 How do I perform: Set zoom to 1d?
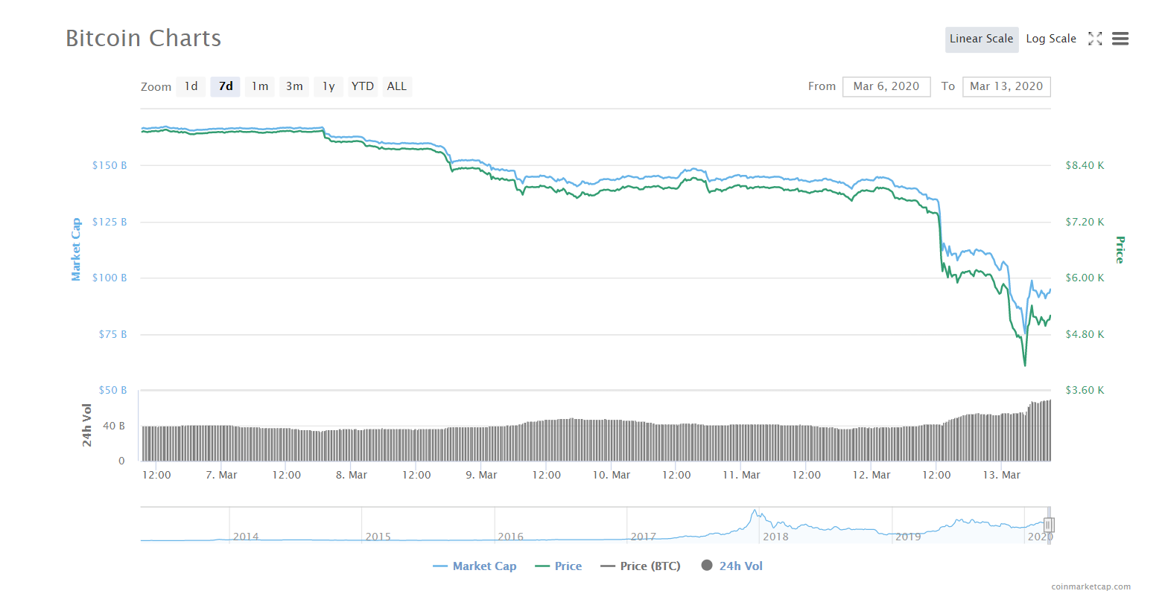pos(191,86)
